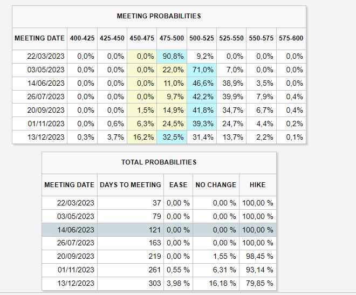Click the 7,0% cell

[231, 70]
